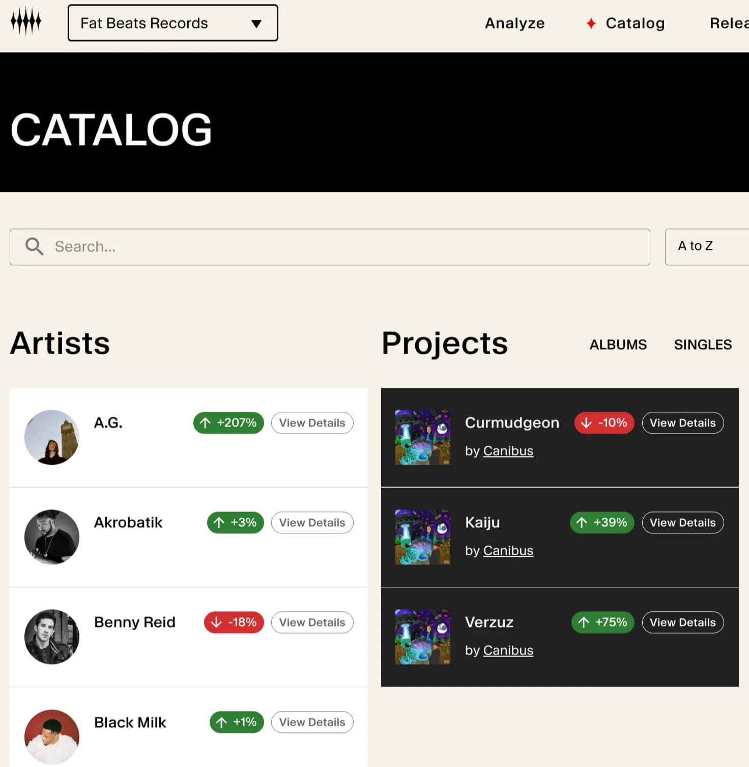Select the ALBUMS tab
749x767 pixels.
(618, 345)
